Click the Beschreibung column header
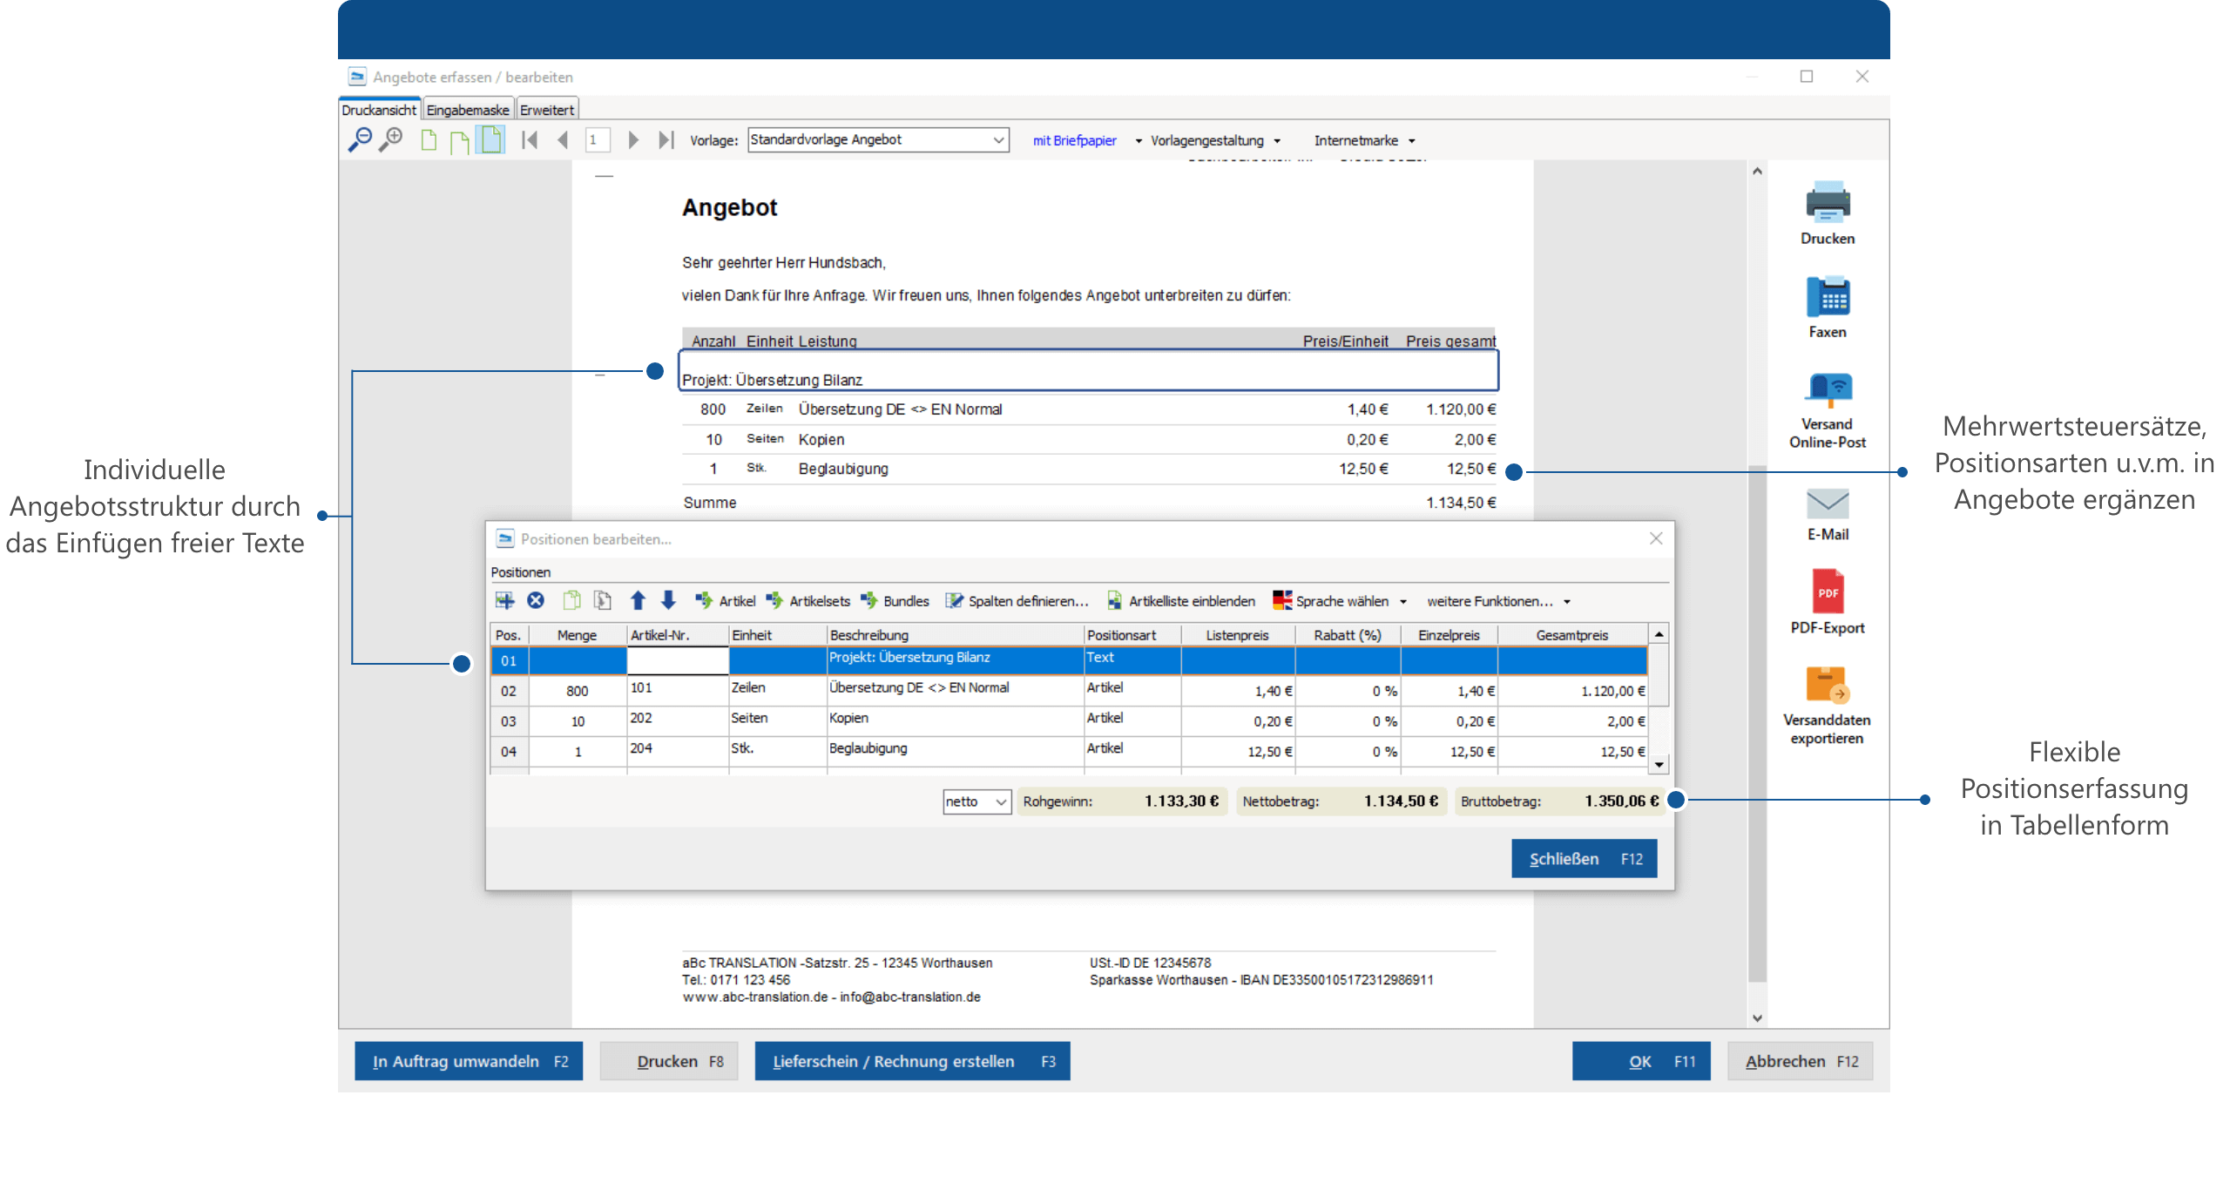Screen dimensions: 2230x1190 (x=955, y=635)
